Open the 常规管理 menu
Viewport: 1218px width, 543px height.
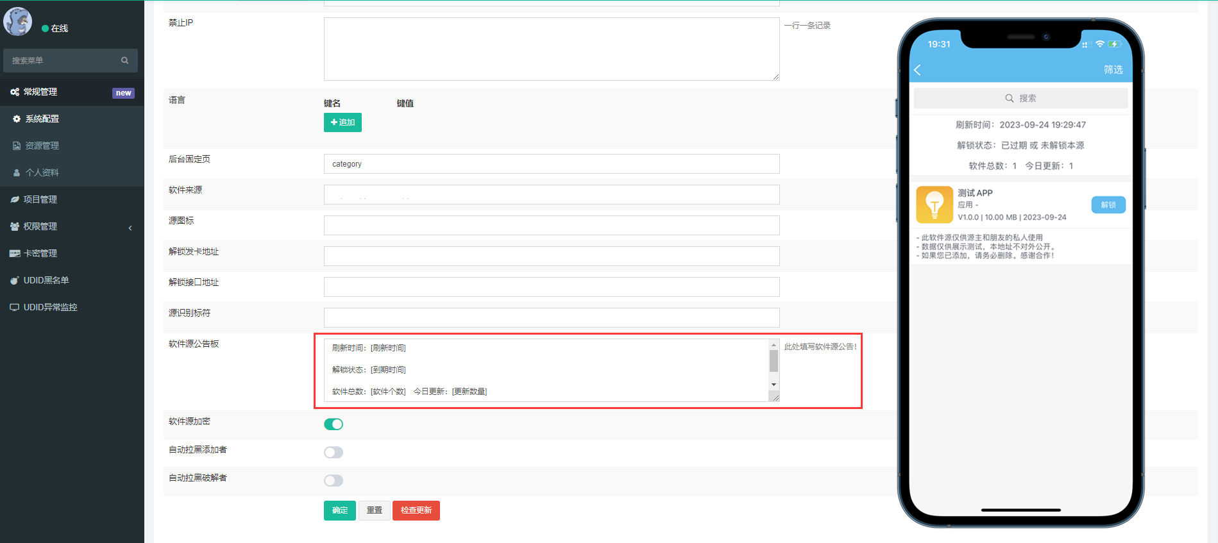pyautogui.click(x=72, y=92)
